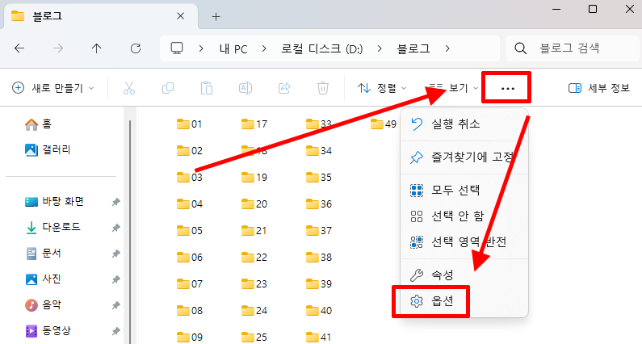Click the pin icon beside 동영상
Image resolution: width=642 pixels, height=344 pixels.
pos(115,331)
